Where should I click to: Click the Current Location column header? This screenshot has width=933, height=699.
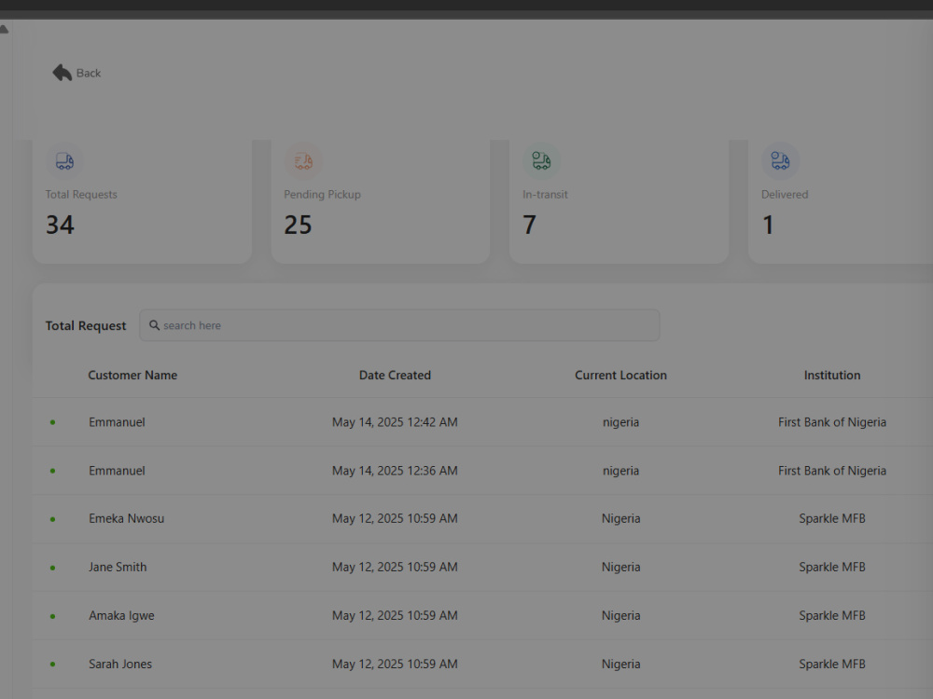click(x=620, y=375)
